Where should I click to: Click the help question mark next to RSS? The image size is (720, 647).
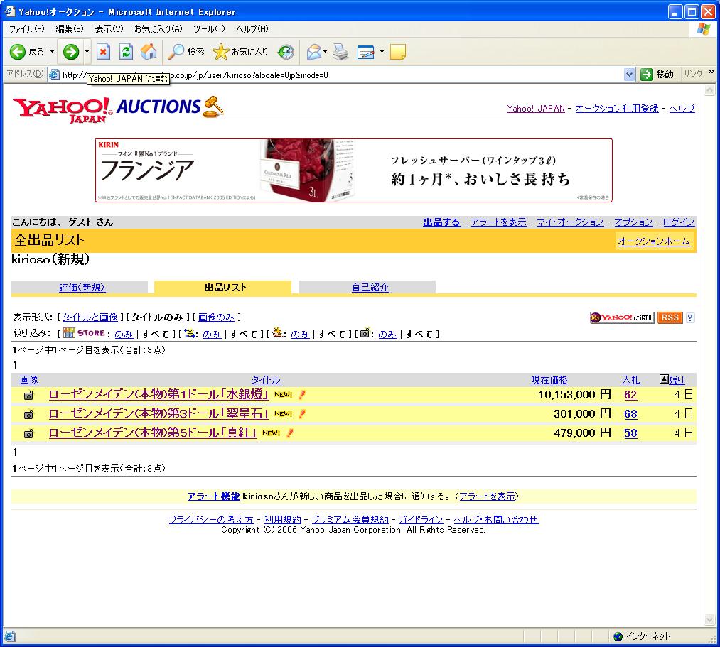point(690,317)
